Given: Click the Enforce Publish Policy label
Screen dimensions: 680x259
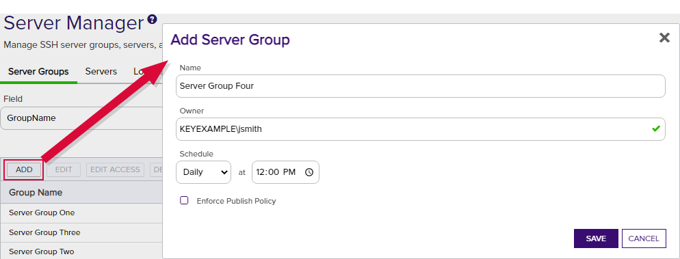Looking at the screenshot, I should (x=236, y=201).
